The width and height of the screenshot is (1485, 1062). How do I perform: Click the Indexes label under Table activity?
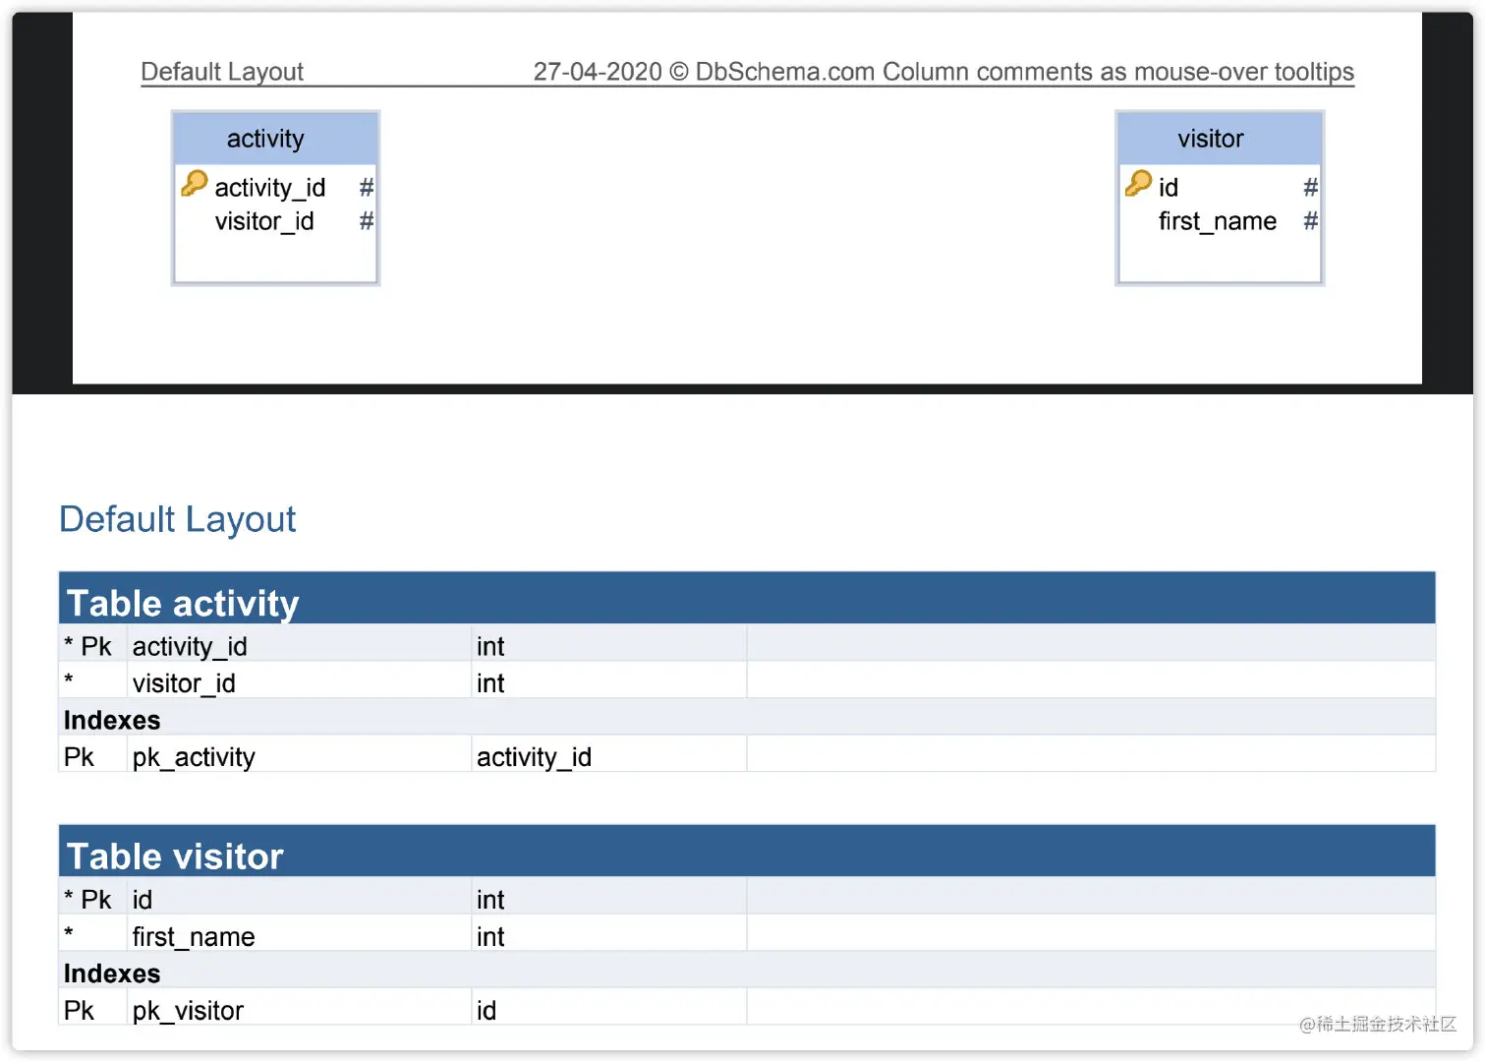(112, 720)
